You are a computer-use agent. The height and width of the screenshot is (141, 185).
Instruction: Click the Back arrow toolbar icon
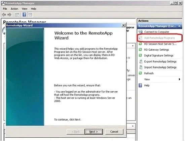pos(4,15)
